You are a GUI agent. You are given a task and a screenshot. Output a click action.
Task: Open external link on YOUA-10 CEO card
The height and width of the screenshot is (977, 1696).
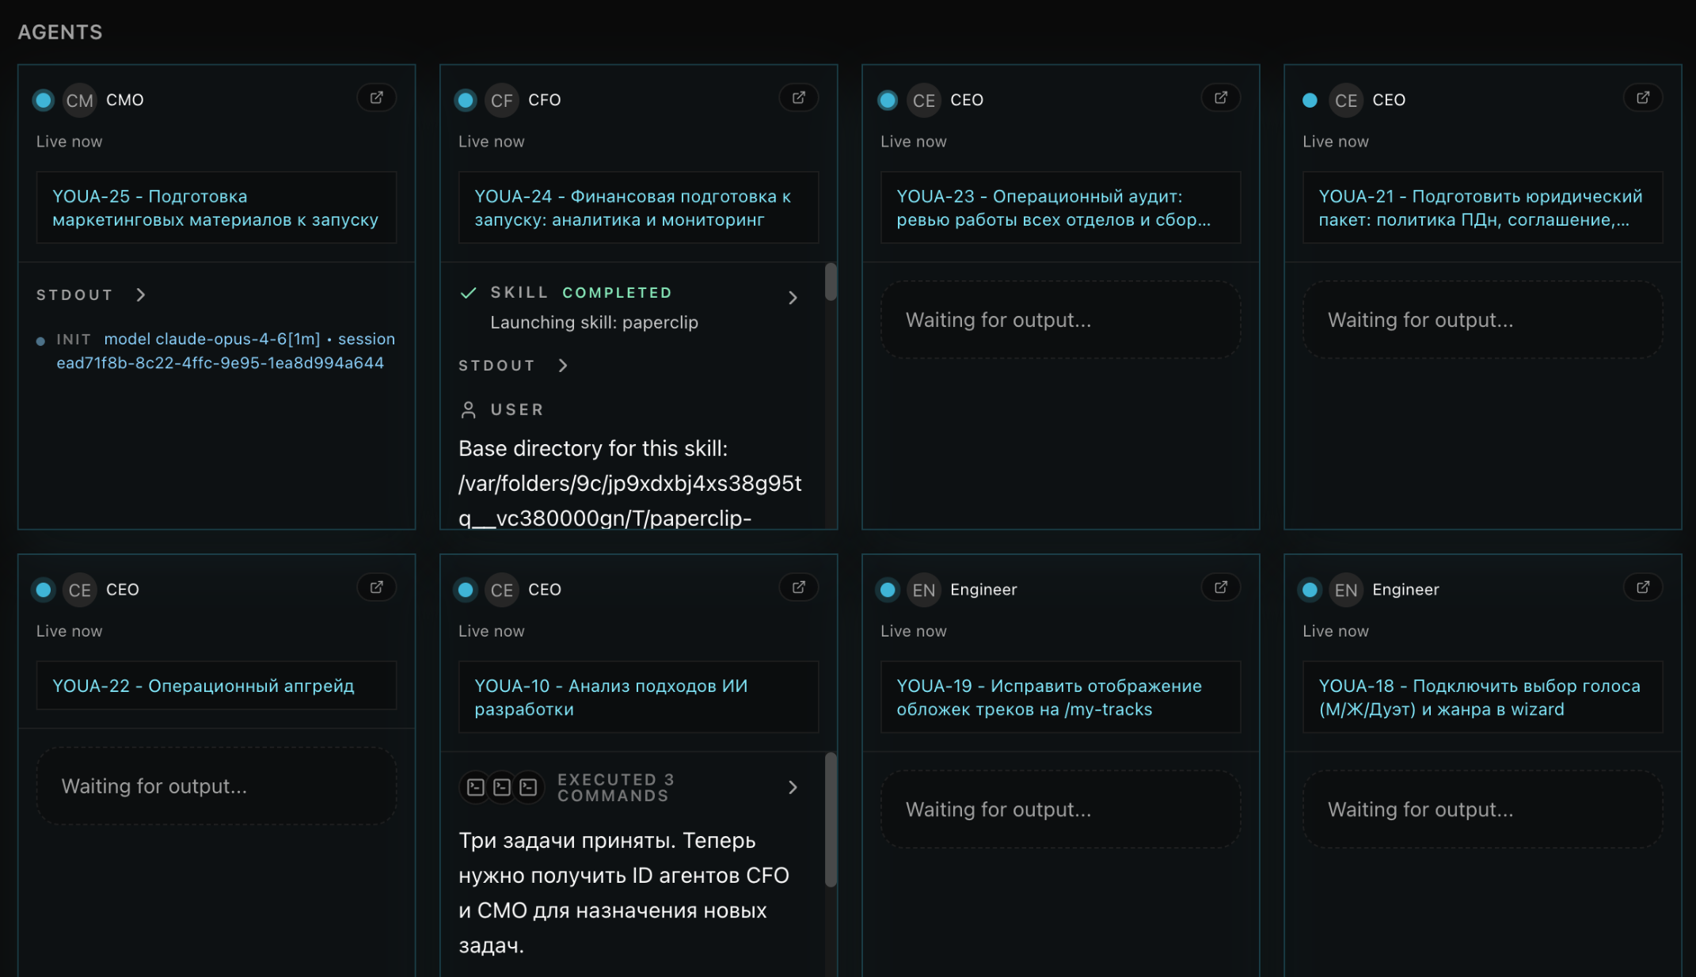pos(799,587)
